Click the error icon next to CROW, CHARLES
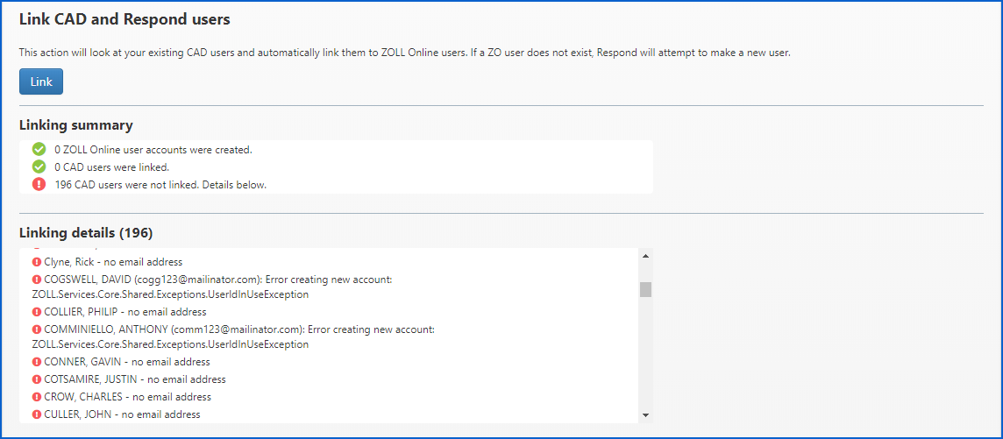The image size is (1003, 439). pos(37,397)
